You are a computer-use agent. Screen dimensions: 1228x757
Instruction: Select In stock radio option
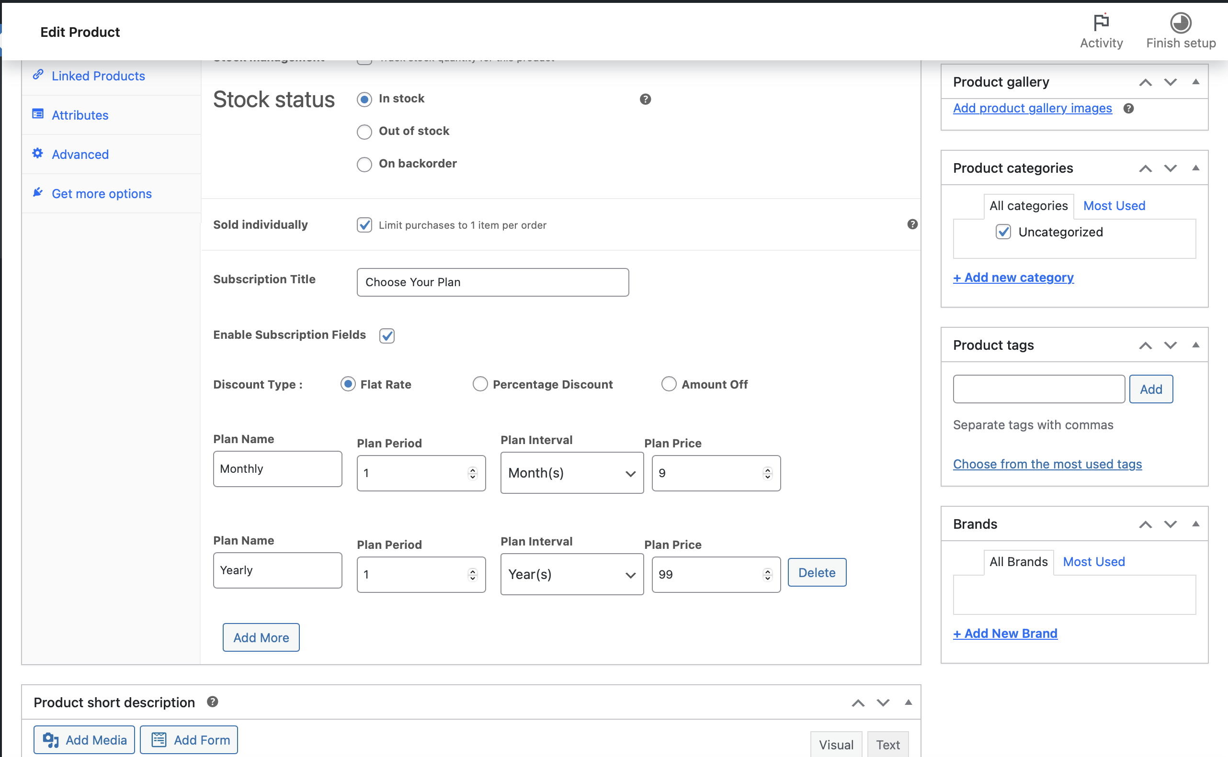pyautogui.click(x=364, y=99)
